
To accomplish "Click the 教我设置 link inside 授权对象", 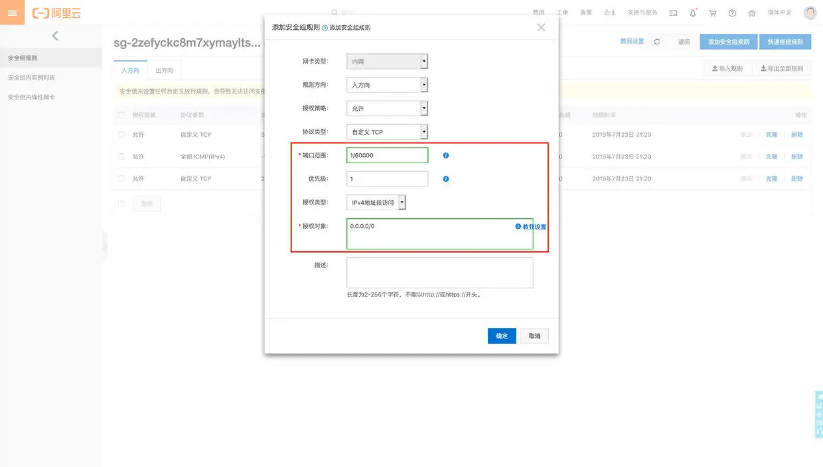I will tap(534, 227).
